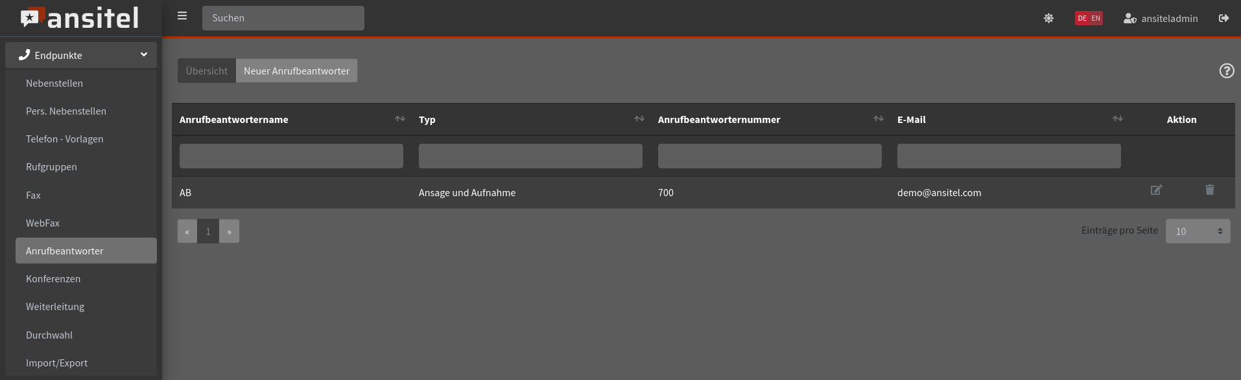Sort by E-Mail column
Screen dimensions: 1241x380
click(x=1118, y=118)
